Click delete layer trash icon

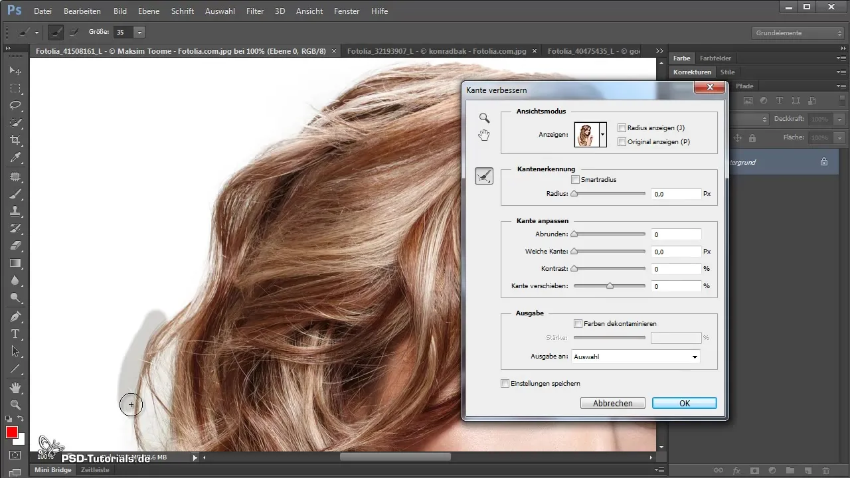pyautogui.click(x=825, y=470)
